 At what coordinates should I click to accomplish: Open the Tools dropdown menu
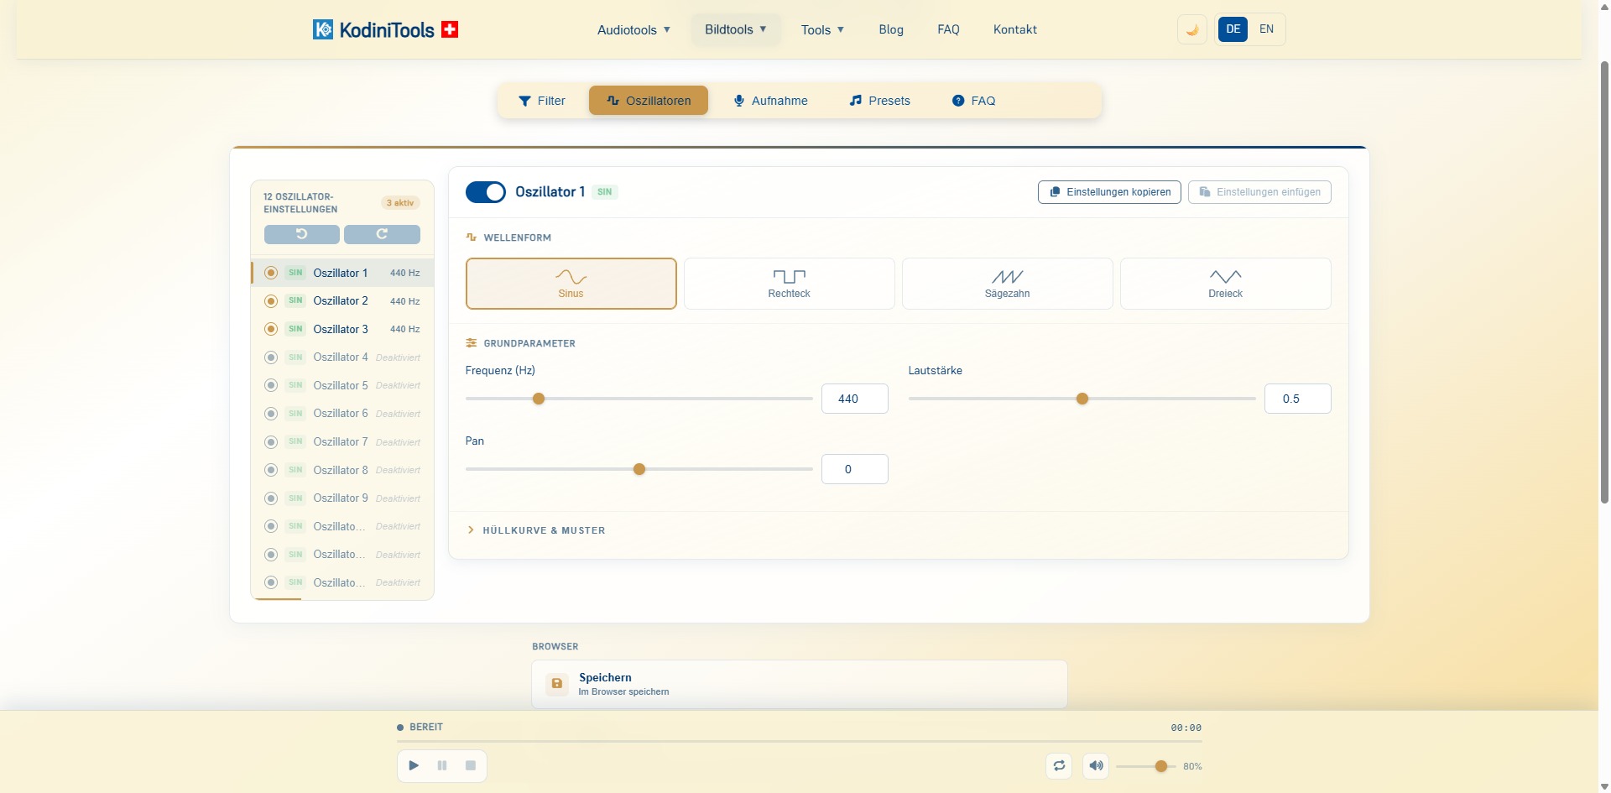click(822, 29)
